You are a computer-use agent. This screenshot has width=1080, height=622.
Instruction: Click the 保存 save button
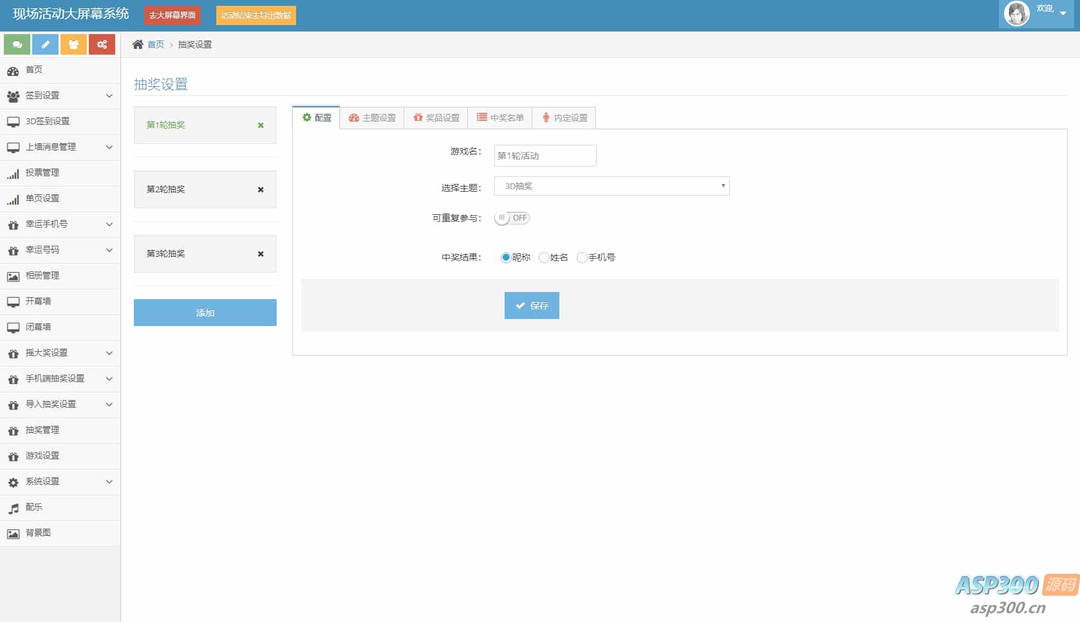point(532,306)
